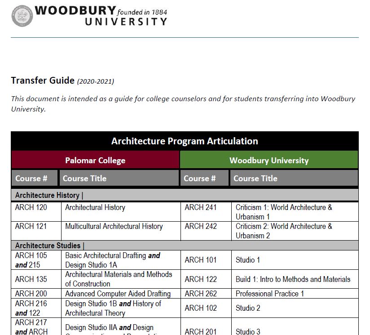The width and height of the screenshot is (370, 335).
Task: Click the Architecture History section row
Action: [185, 195]
